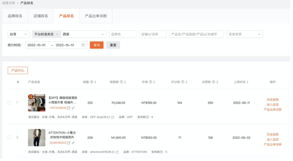Select the 产品排名 tab
Viewport: 293px width, 161px height.
(66, 16)
